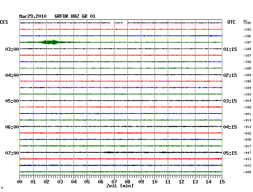Click the 05:15 UTC time label

[x=230, y=153]
